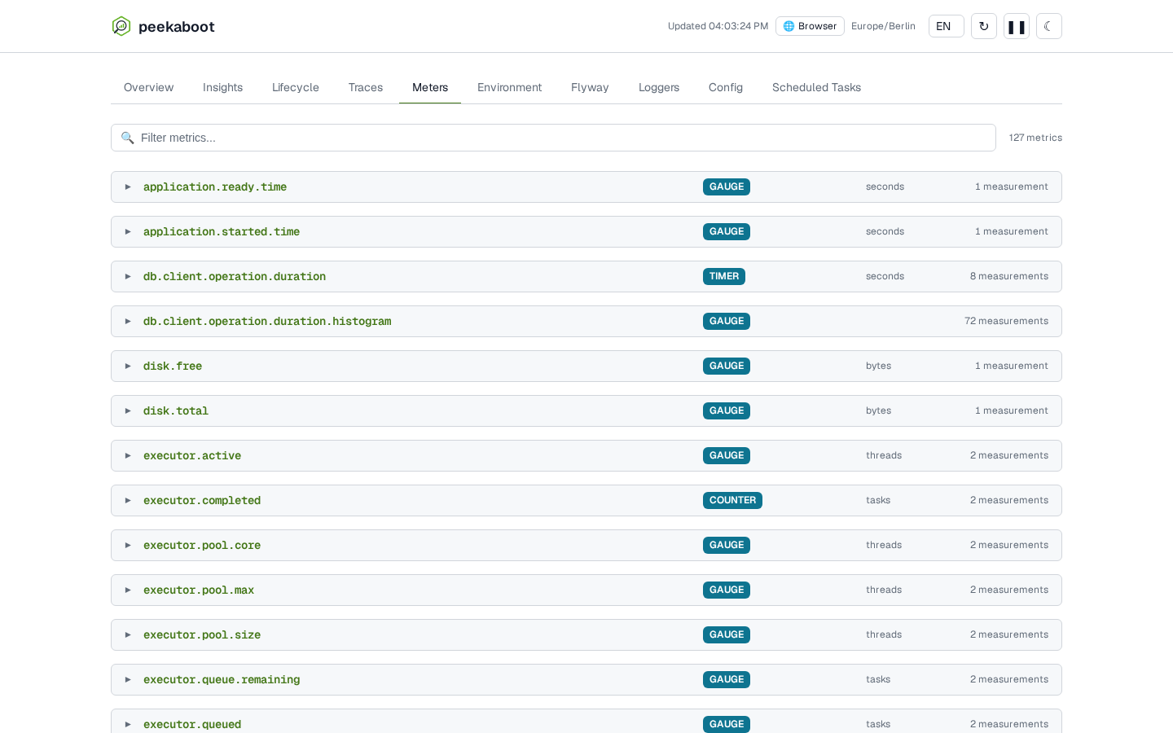Expand the disk.free metric arrow
The height and width of the screenshot is (733, 1173).
[128, 366]
